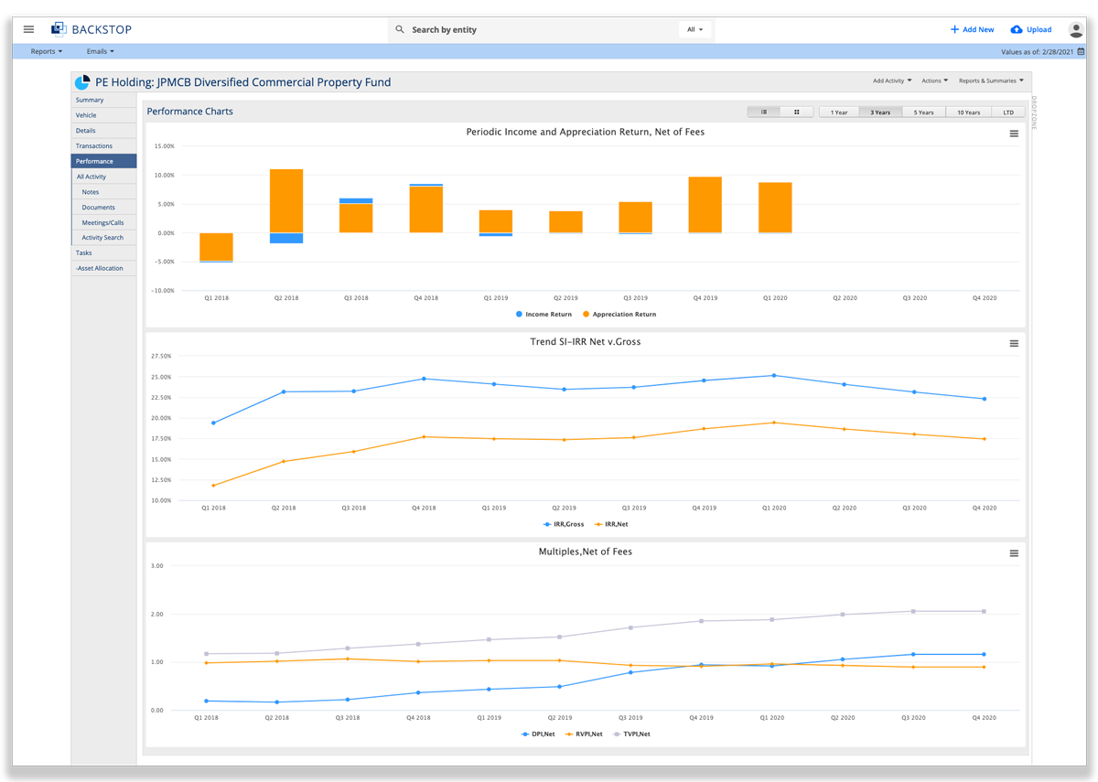
Task: Open All Activity in sidebar
Action: pyautogui.click(x=103, y=177)
